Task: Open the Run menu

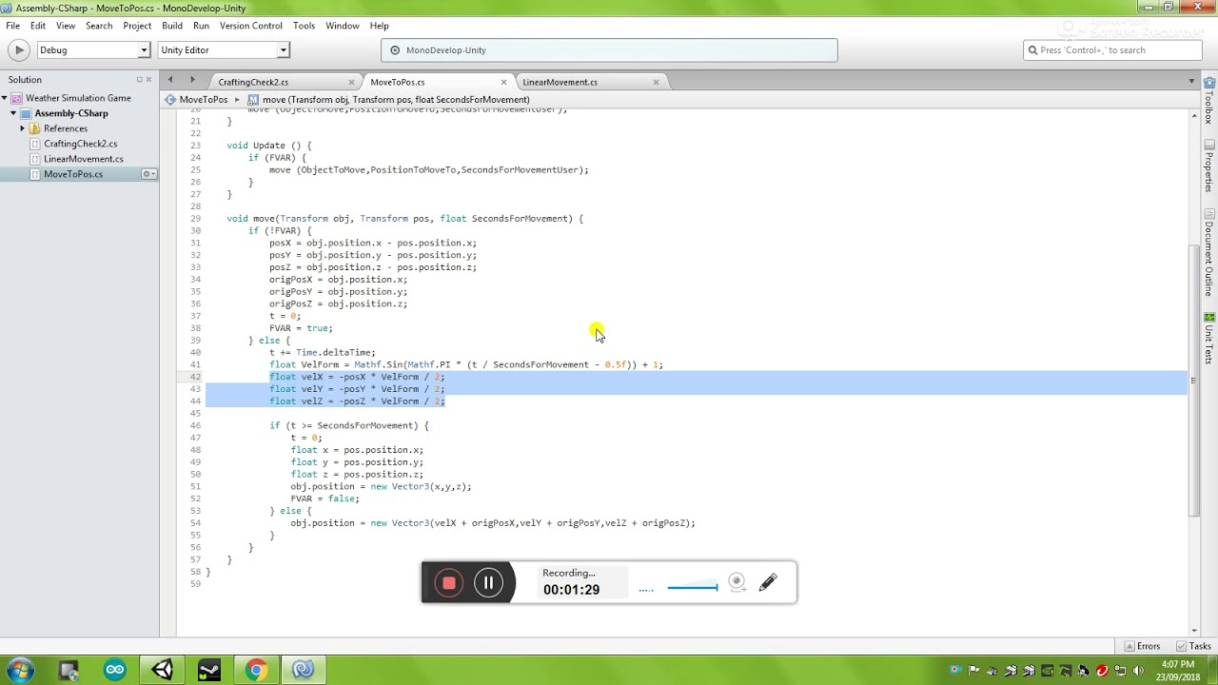Action: [201, 26]
